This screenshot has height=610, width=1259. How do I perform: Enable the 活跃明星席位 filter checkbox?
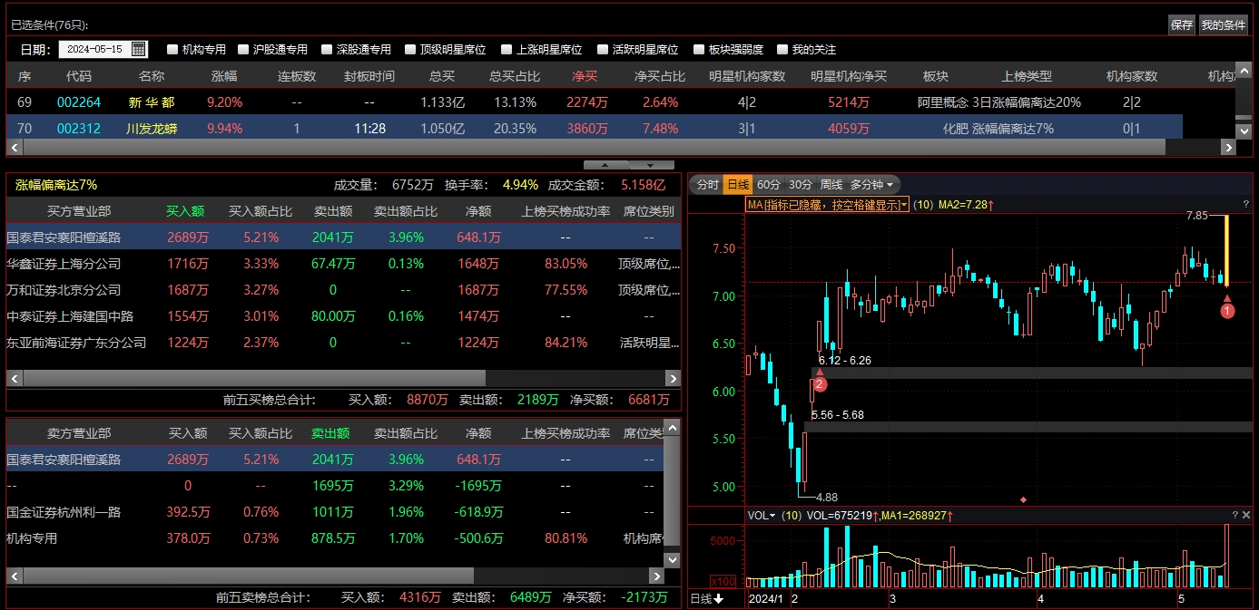(x=603, y=50)
